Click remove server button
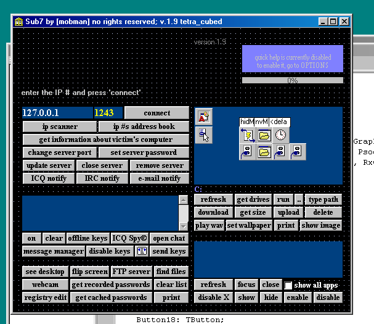 pyautogui.click(x=160, y=165)
